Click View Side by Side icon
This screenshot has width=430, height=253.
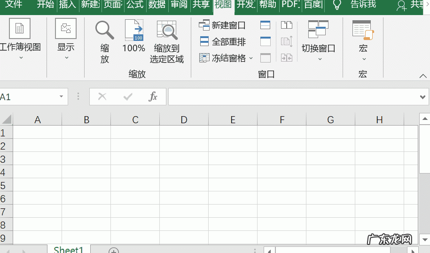[x=286, y=25]
